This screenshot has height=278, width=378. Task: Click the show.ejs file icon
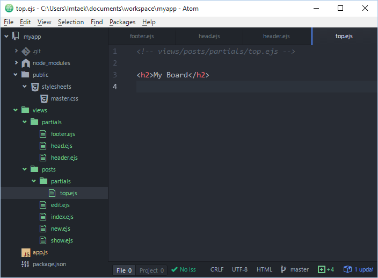click(x=43, y=240)
